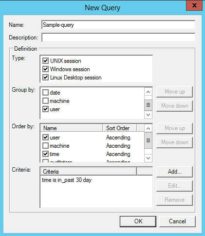Click Group by scrollbar down arrow
The image size is (205, 236).
(148, 115)
